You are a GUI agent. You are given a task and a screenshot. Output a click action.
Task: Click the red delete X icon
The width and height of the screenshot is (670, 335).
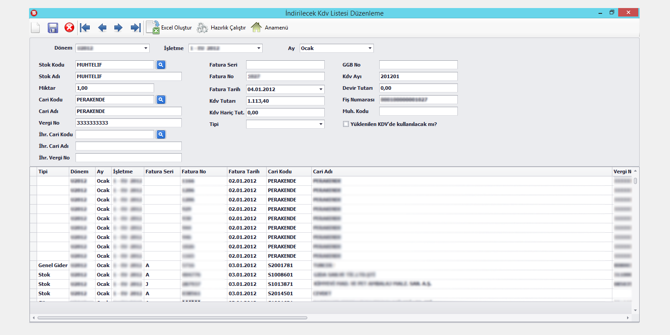pyautogui.click(x=69, y=28)
